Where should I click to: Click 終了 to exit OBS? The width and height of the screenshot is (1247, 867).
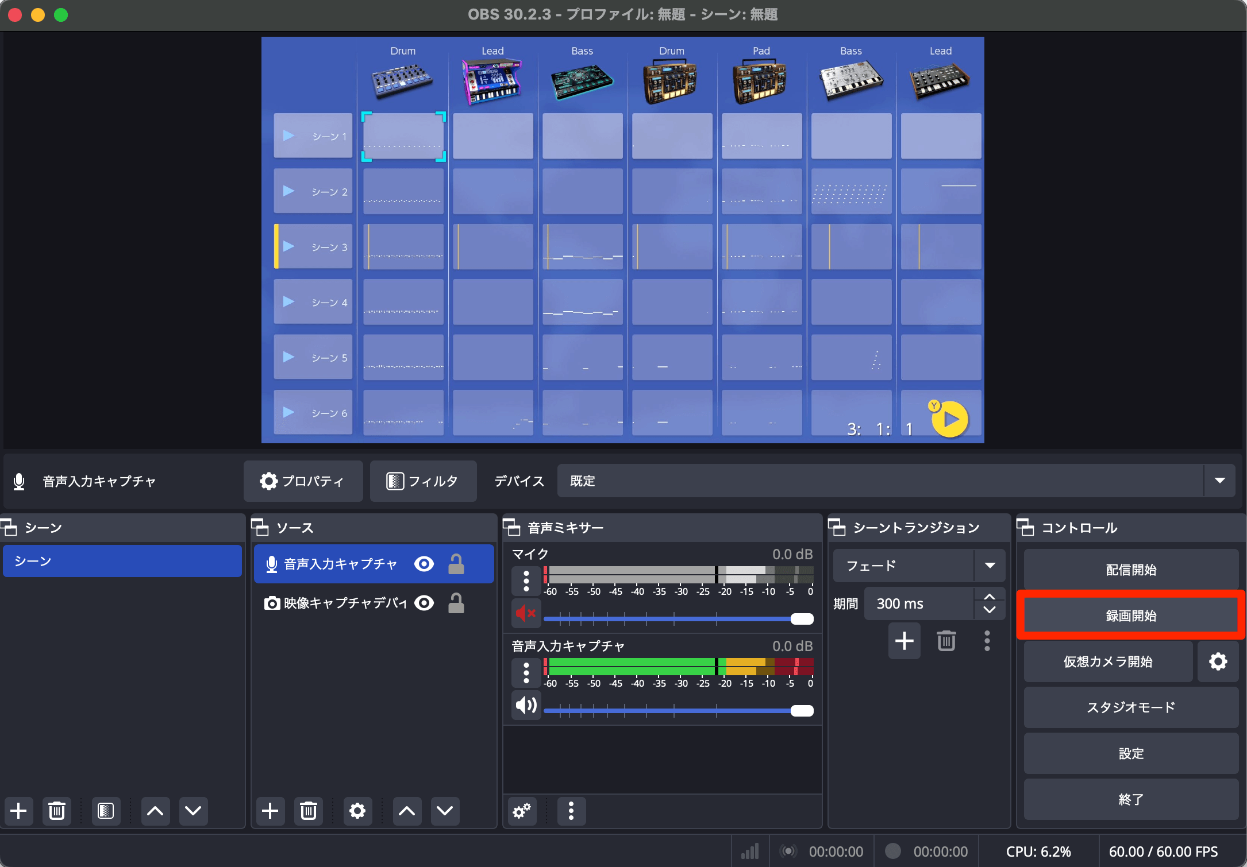coord(1131,799)
